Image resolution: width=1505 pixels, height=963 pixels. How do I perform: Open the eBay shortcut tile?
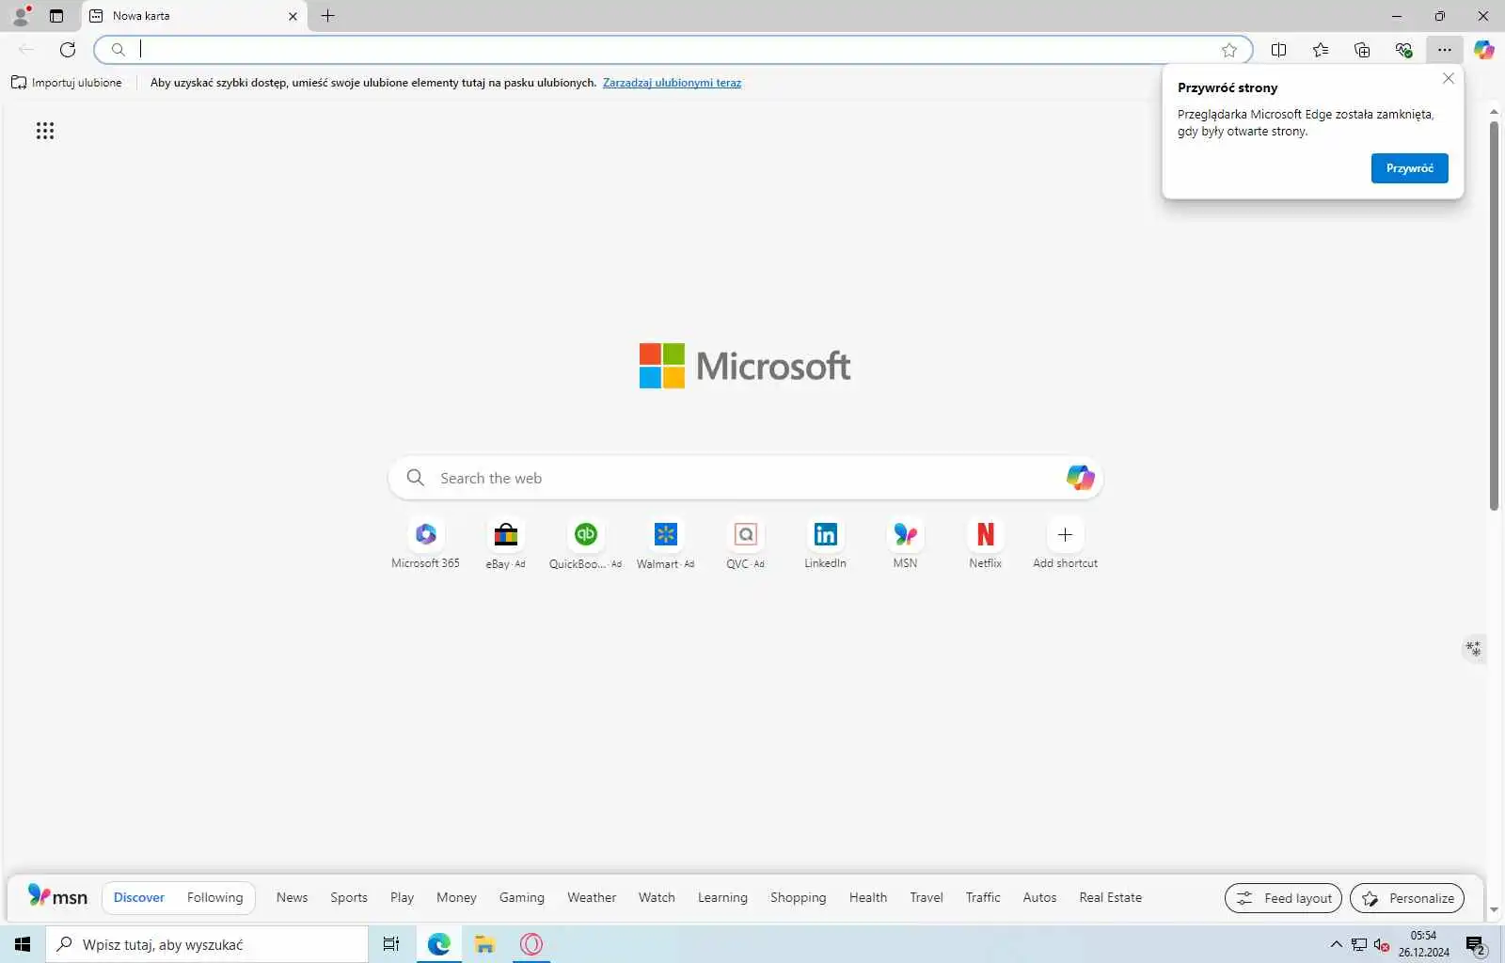(506, 545)
